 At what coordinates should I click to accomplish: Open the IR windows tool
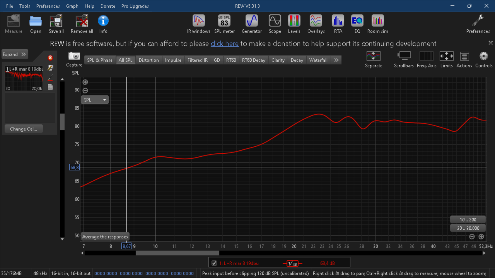tap(199, 24)
